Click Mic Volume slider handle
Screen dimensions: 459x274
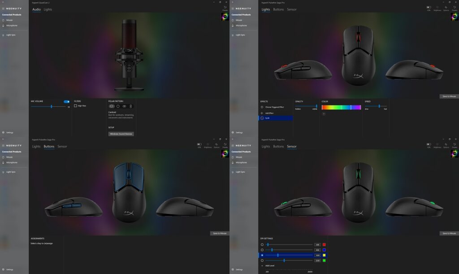tap(52, 107)
